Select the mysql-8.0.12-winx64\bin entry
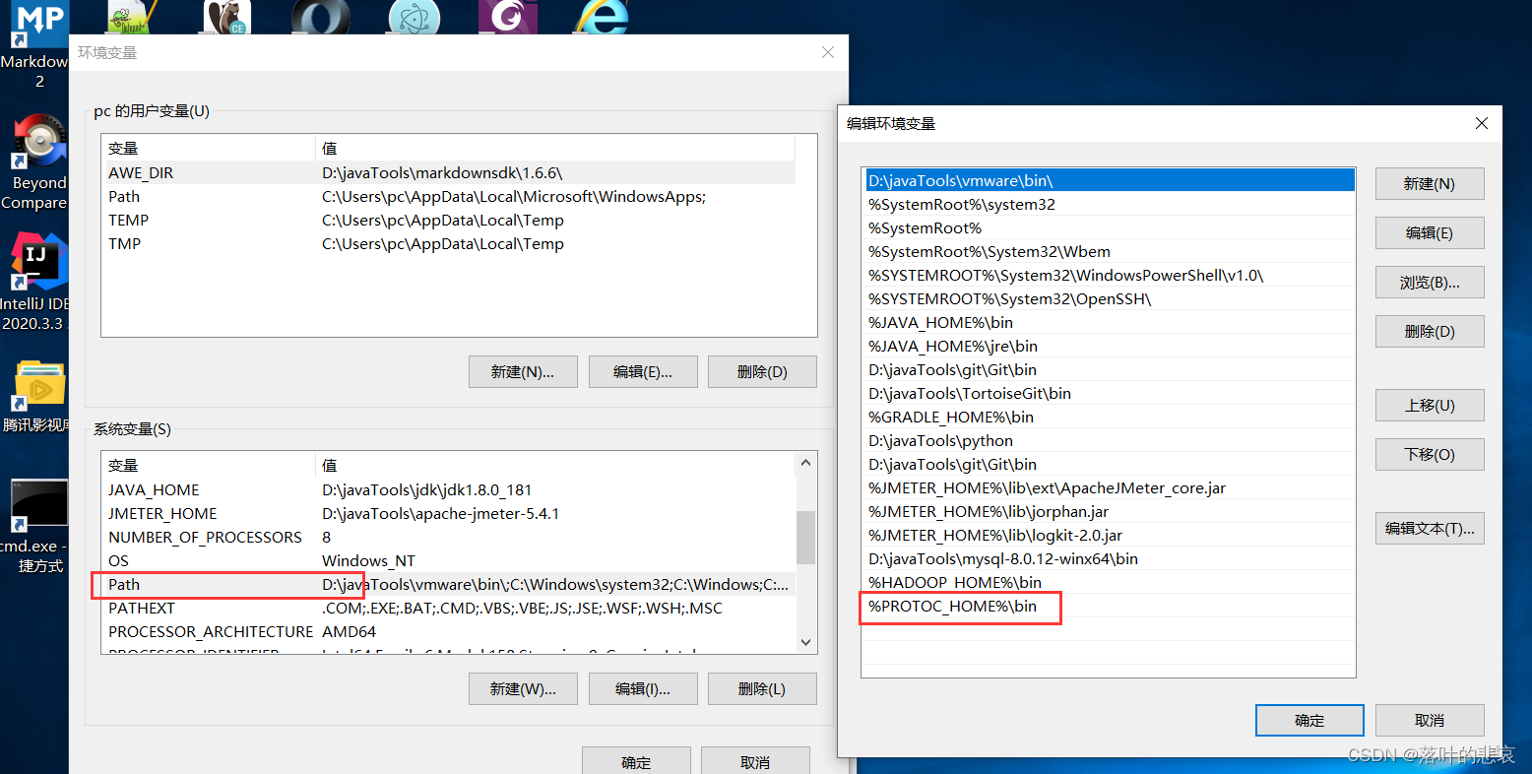The image size is (1532, 774). pyautogui.click(x=1110, y=558)
